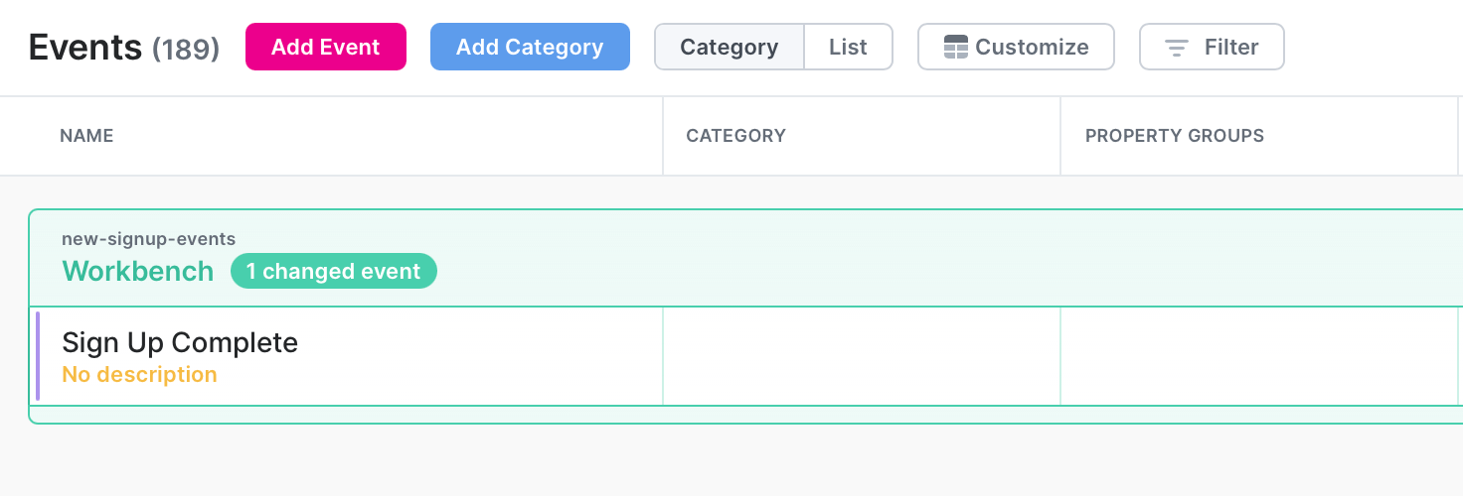1463x496 pixels.
Task: Click the Workbench section title
Action: tap(137, 271)
